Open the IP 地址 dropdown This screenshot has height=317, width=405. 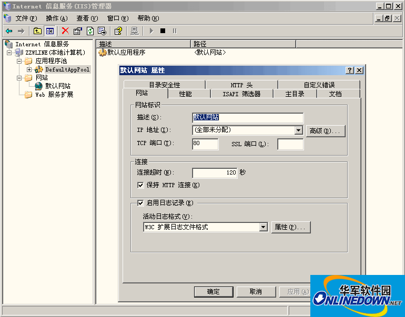pos(299,130)
